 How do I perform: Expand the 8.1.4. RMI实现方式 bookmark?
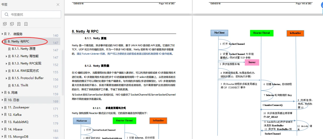point(6,71)
